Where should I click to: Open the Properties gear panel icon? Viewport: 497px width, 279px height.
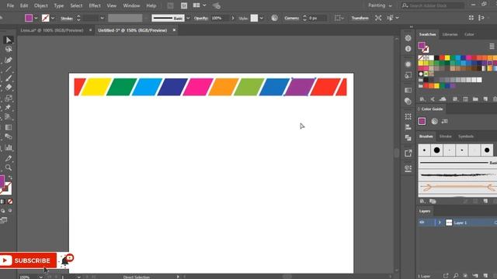408,38
